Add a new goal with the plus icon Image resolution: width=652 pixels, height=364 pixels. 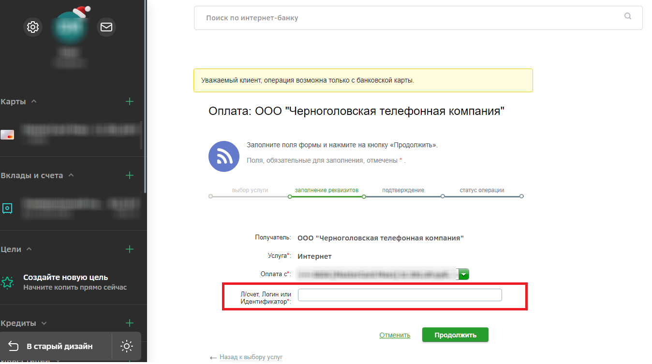click(129, 249)
